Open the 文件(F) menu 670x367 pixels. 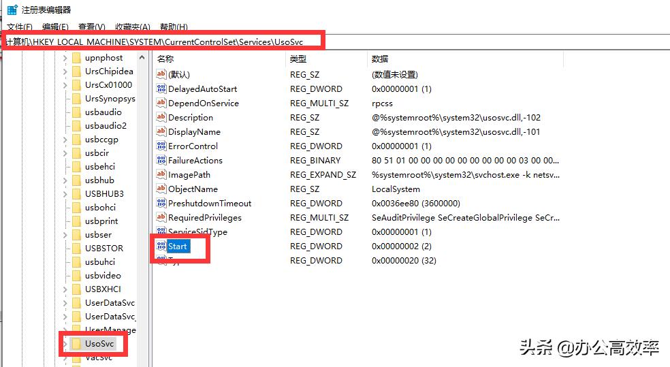coord(19,27)
